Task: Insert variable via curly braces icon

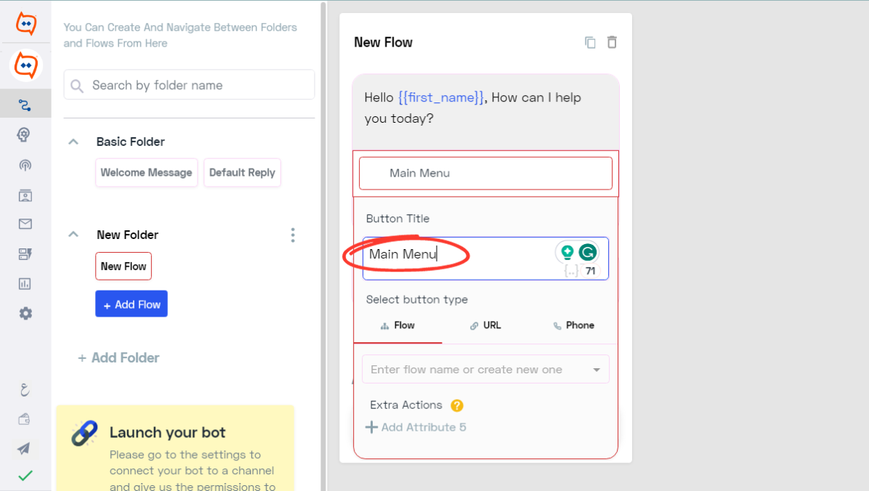Action: tap(571, 271)
